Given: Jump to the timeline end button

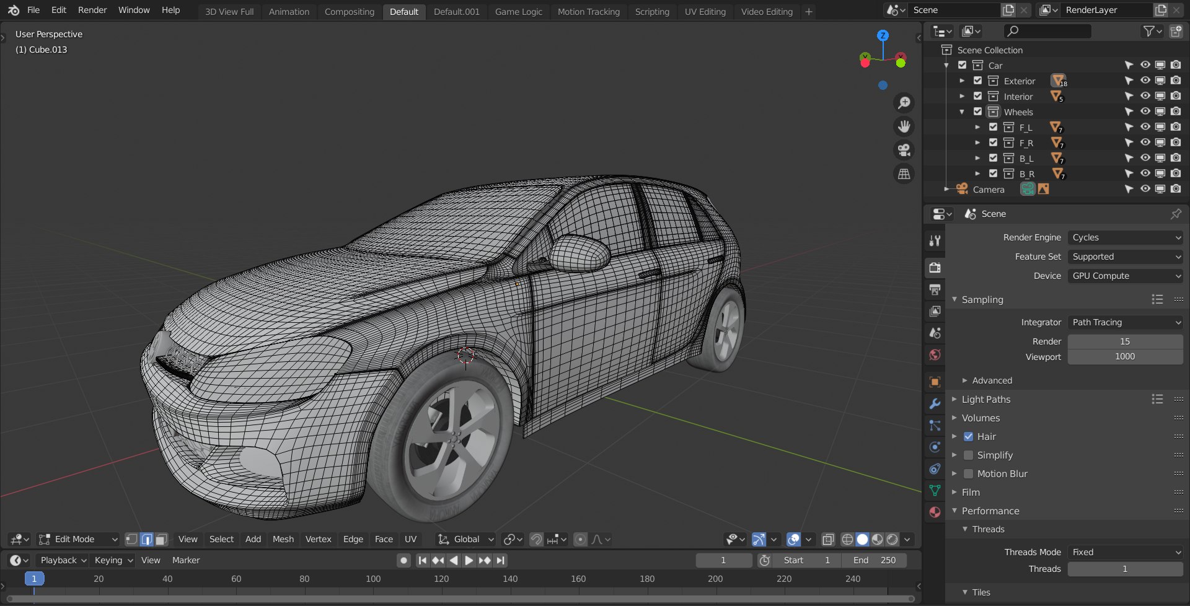Looking at the screenshot, I should [x=500, y=560].
